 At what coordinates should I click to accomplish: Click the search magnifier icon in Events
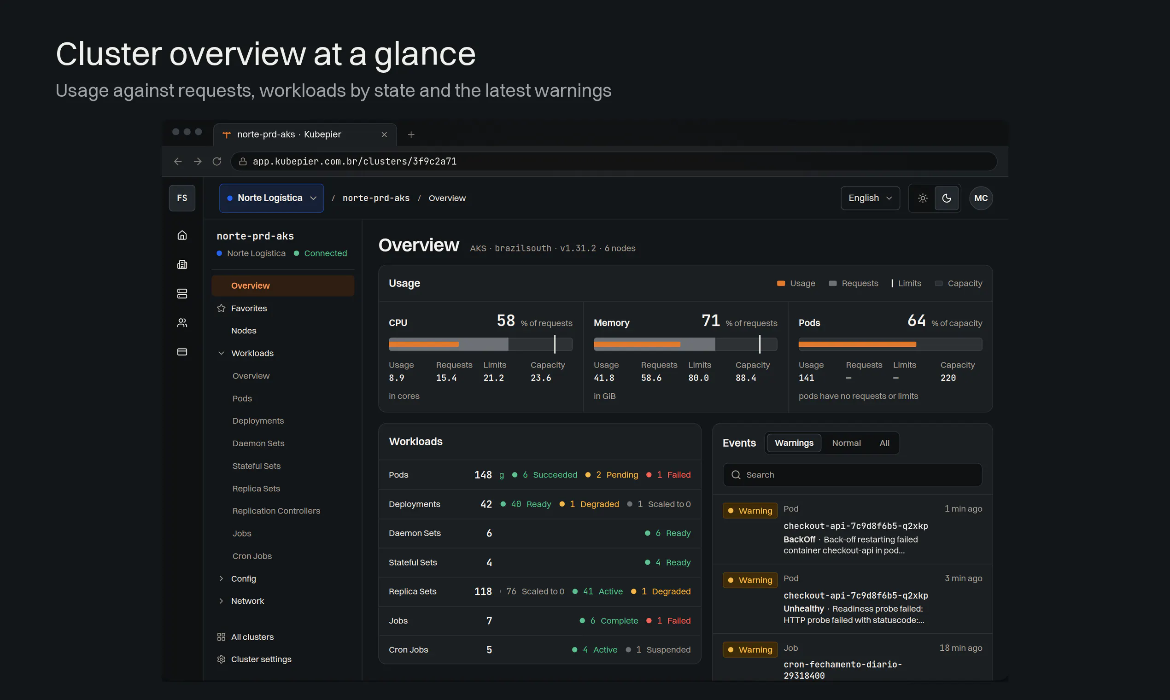tap(736, 475)
